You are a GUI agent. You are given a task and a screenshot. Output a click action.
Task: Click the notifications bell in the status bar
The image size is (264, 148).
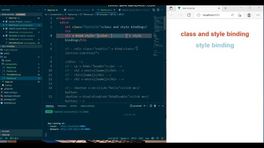pyautogui.click(x=162, y=138)
